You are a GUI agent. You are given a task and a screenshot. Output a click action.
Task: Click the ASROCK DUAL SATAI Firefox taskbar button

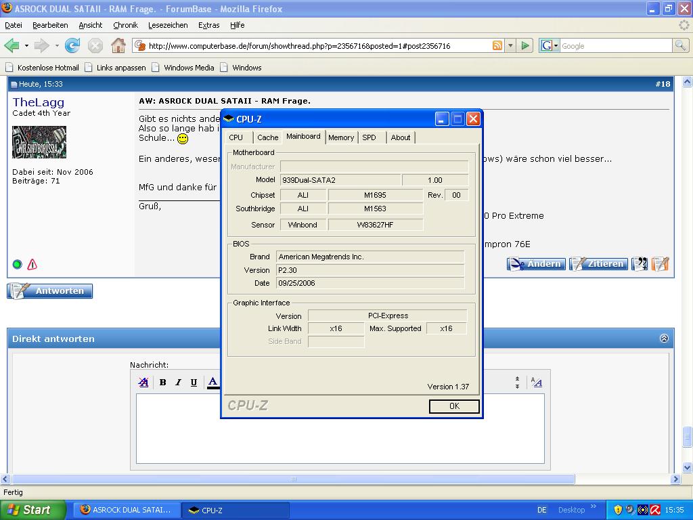(127, 510)
